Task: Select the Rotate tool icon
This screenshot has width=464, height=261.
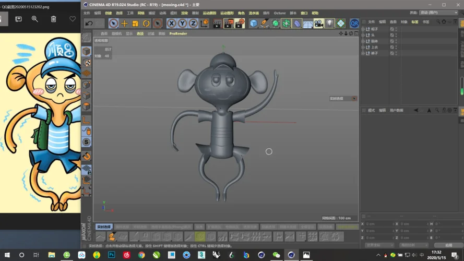Action: tap(146, 23)
